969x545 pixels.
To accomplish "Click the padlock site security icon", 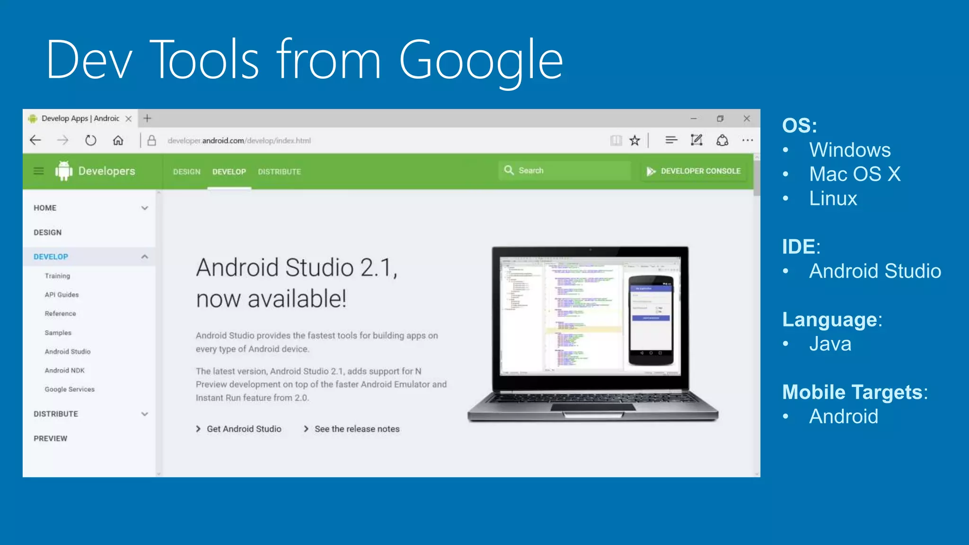I will click(151, 141).
